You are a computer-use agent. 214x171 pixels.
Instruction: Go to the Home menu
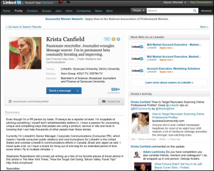(x=6, y=11)
